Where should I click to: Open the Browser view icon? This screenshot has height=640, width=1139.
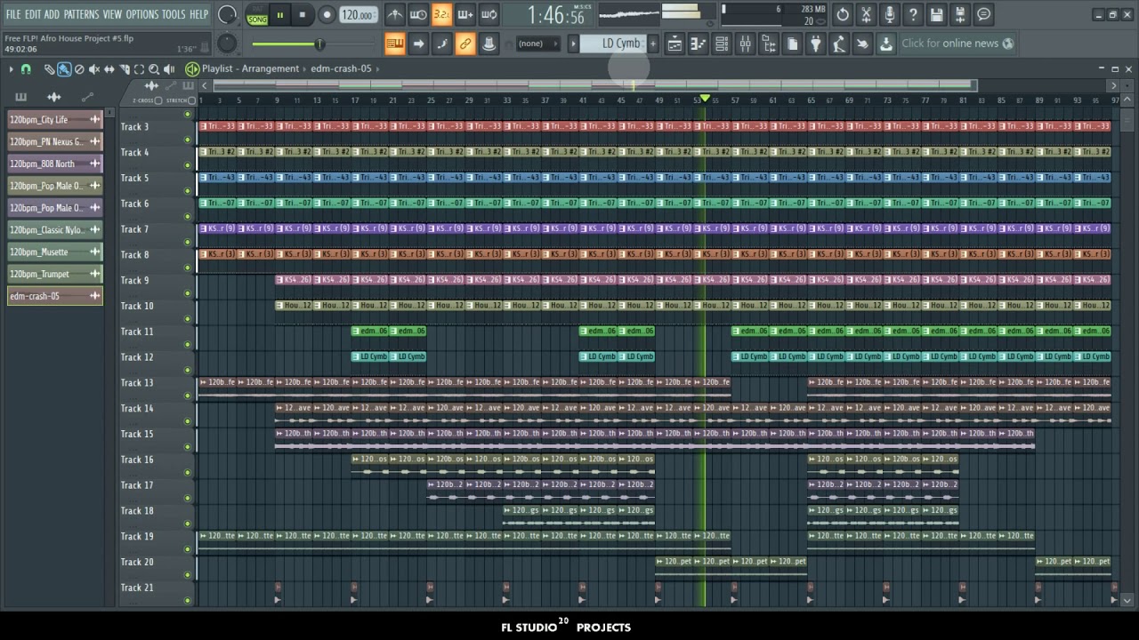click(769, 44)
